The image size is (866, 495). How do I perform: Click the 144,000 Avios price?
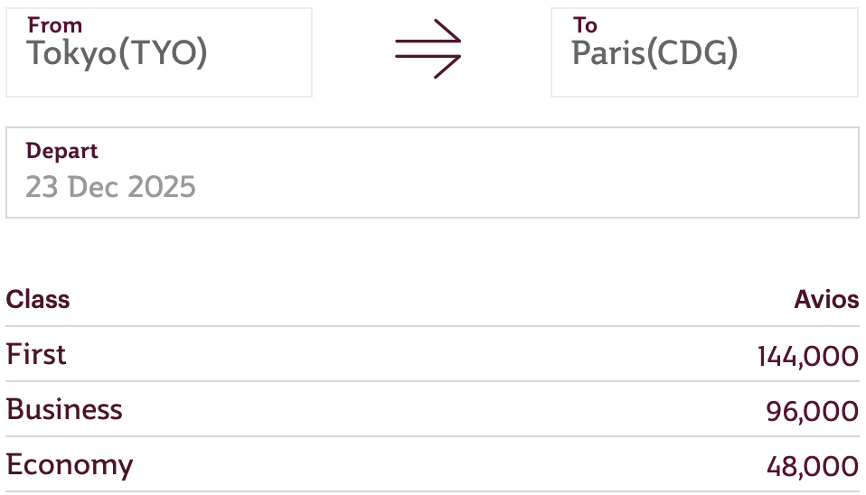[807, 357]
